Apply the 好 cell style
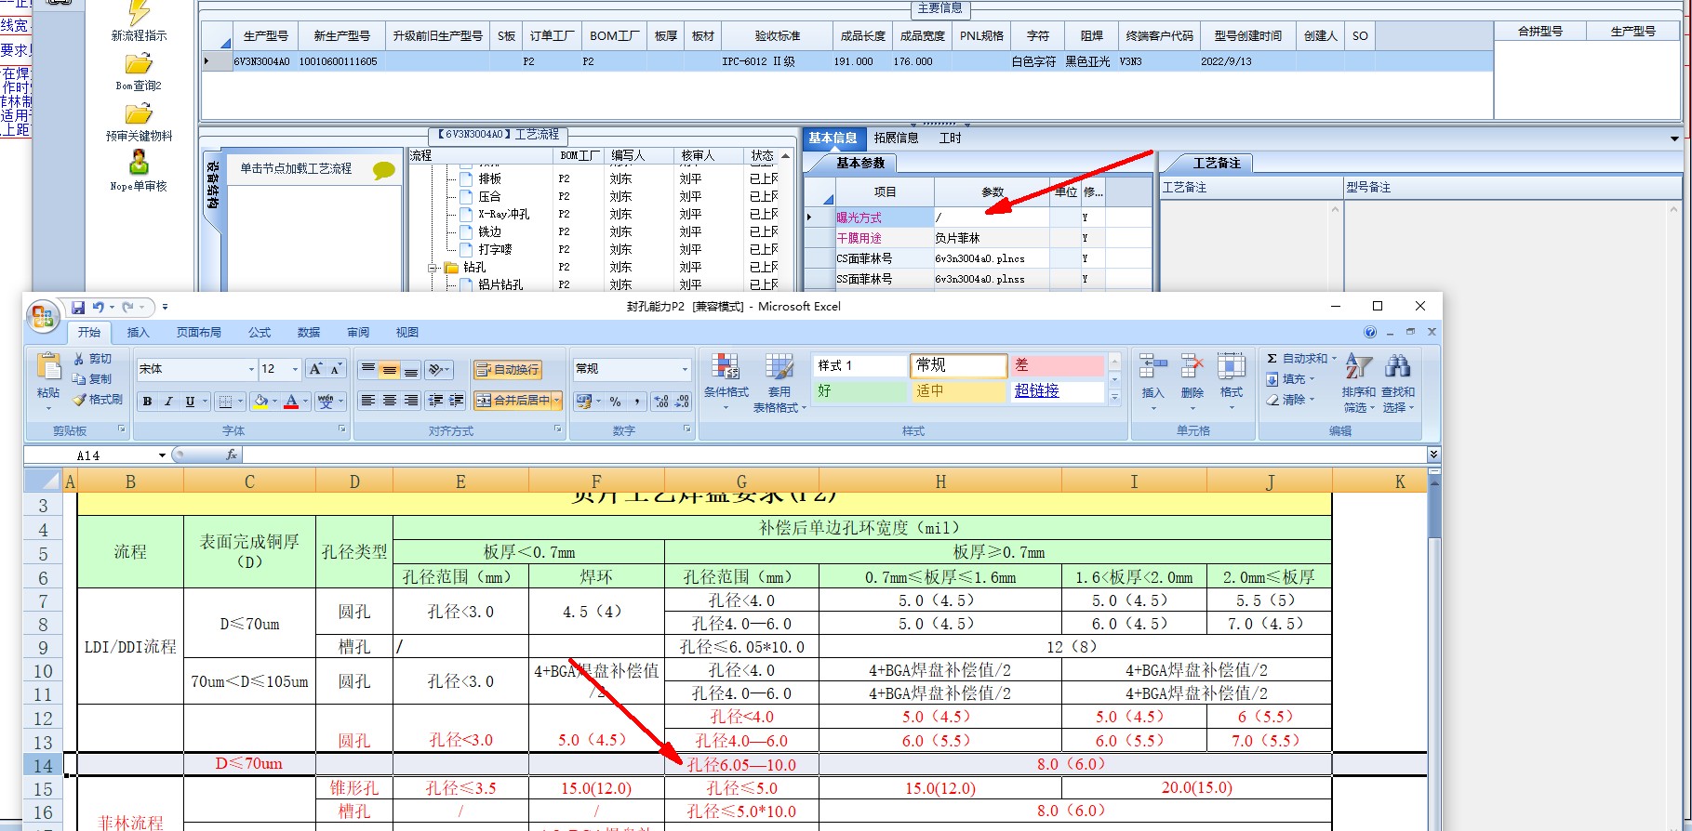The width and height of the screenshot is (1692, 831). coord(859,391)
